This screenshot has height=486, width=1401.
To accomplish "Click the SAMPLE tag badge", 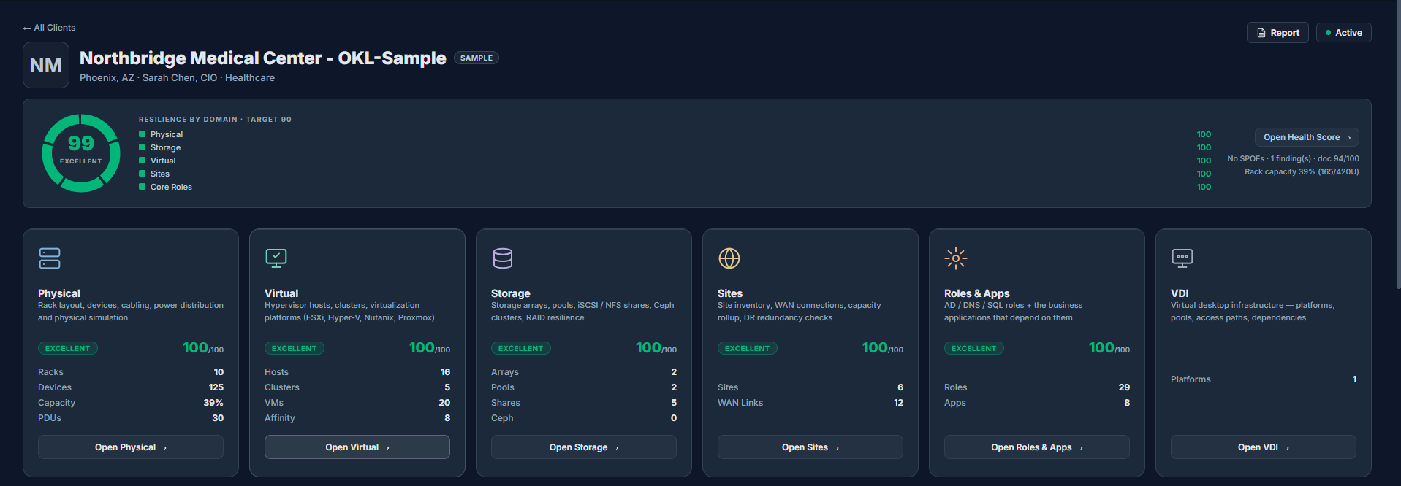I will pos(477,58).
